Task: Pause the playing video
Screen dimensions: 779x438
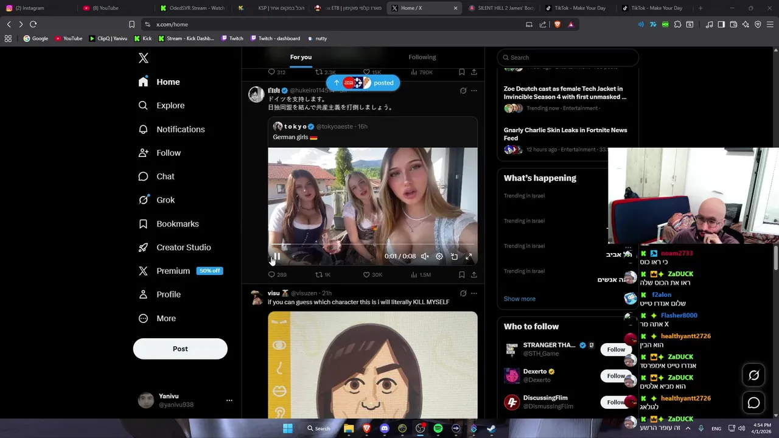Action: pyautogui.click(x=276, y=257)
